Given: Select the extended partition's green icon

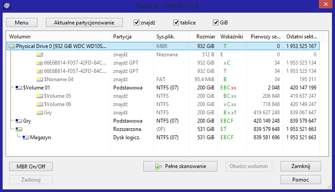Looking at the screenshot, I should click(x=19, y=129).
